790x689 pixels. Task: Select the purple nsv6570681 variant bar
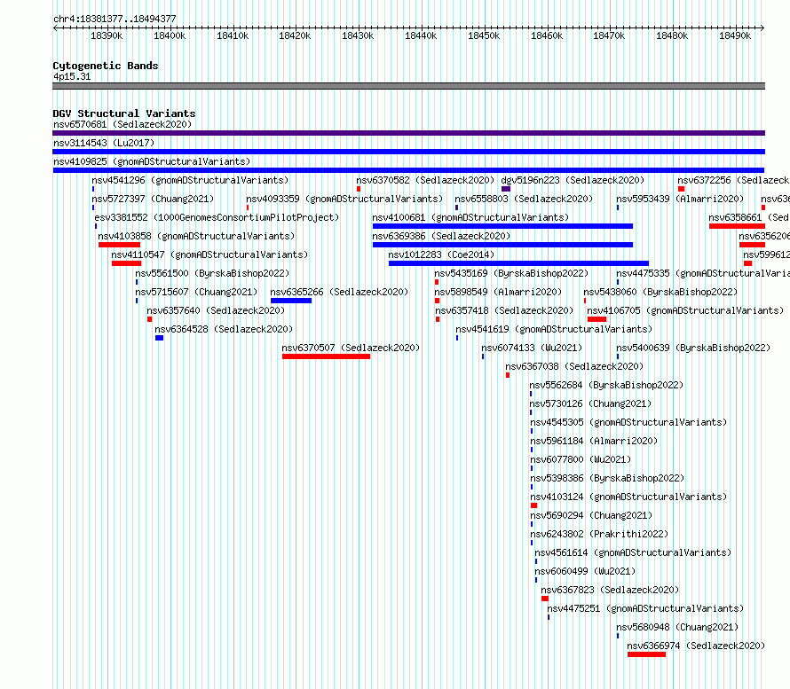click(x=408, y=133)
